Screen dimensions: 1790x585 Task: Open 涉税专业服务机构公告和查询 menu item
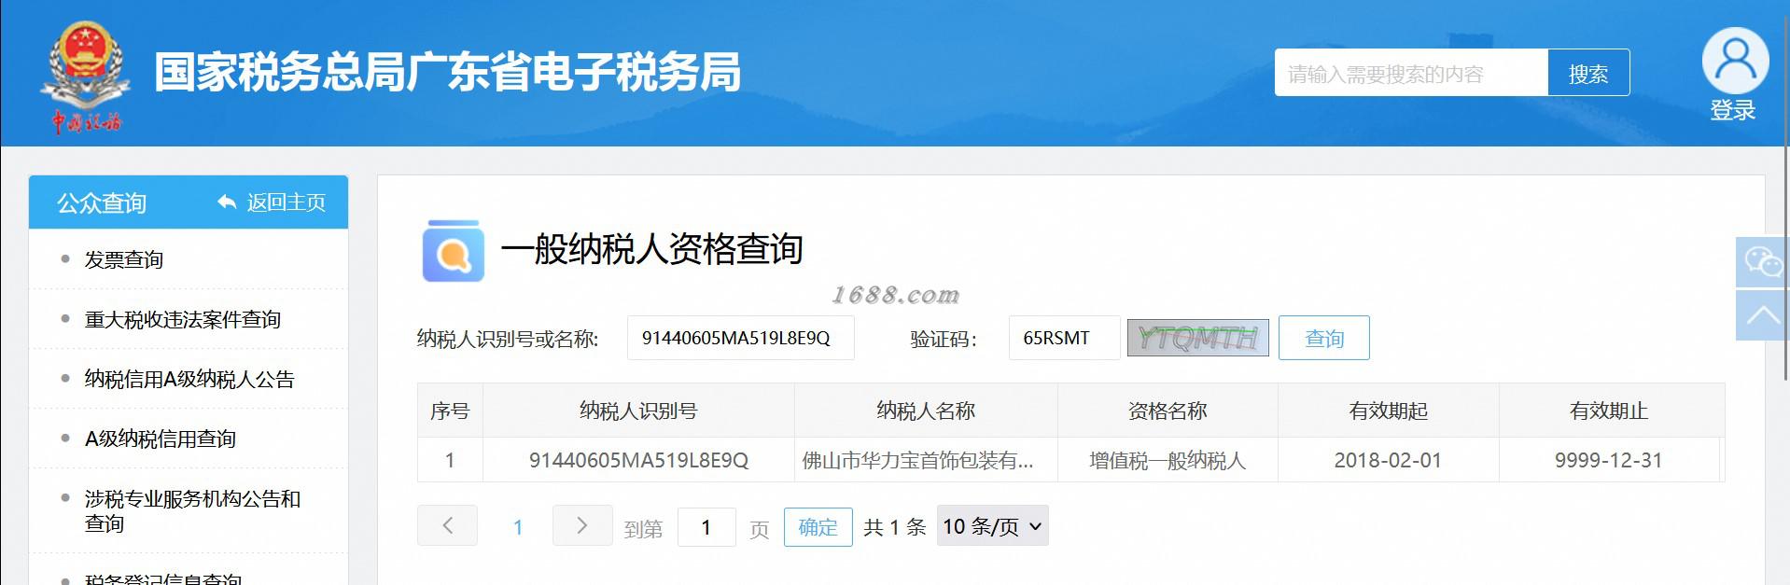(193, 510)
